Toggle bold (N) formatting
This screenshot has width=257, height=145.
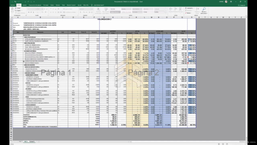[x=29, y=12]
